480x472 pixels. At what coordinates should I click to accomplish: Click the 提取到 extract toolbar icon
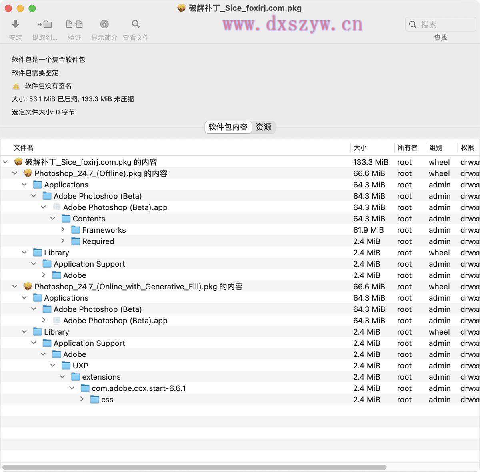[45, 24]
